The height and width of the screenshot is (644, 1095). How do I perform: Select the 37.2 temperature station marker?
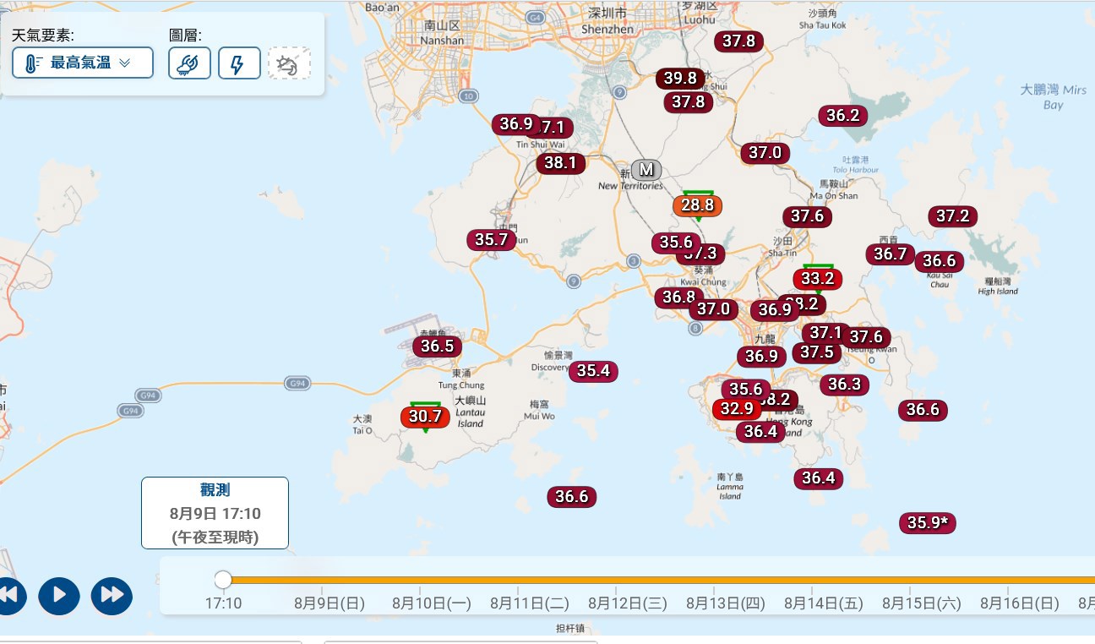click(x=953, y=216)
